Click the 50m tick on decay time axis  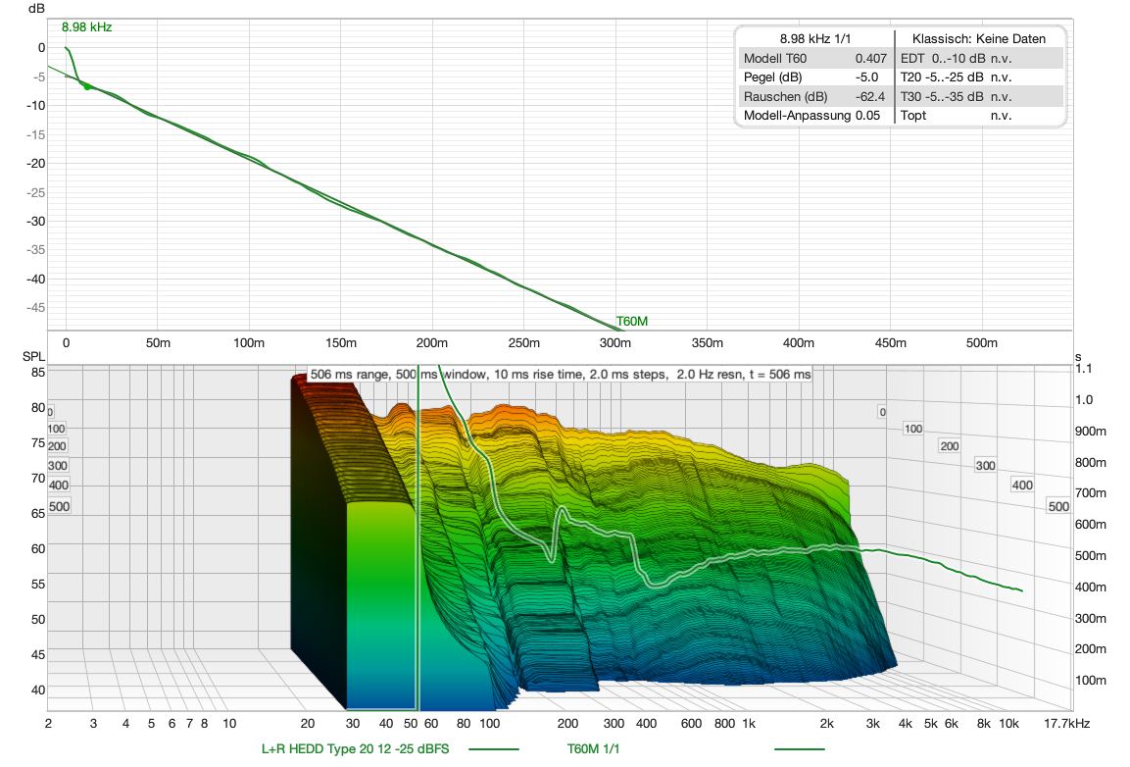click(158, 343)
